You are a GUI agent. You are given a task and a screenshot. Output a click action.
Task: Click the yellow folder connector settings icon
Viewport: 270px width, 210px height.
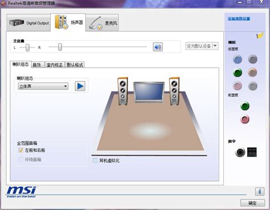pyautogui.click(x=260, y=35)
